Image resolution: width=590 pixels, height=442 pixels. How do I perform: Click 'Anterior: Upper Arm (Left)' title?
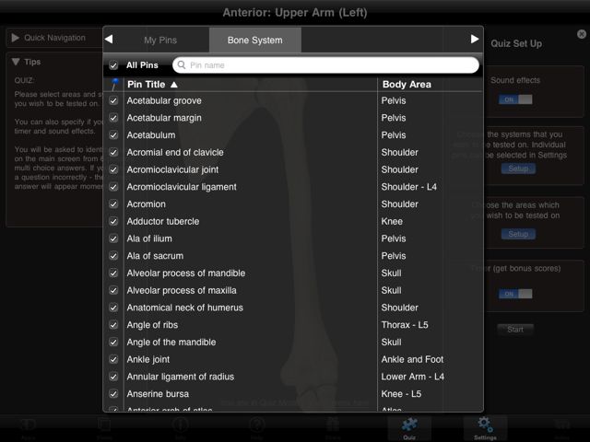coord(295,12)
